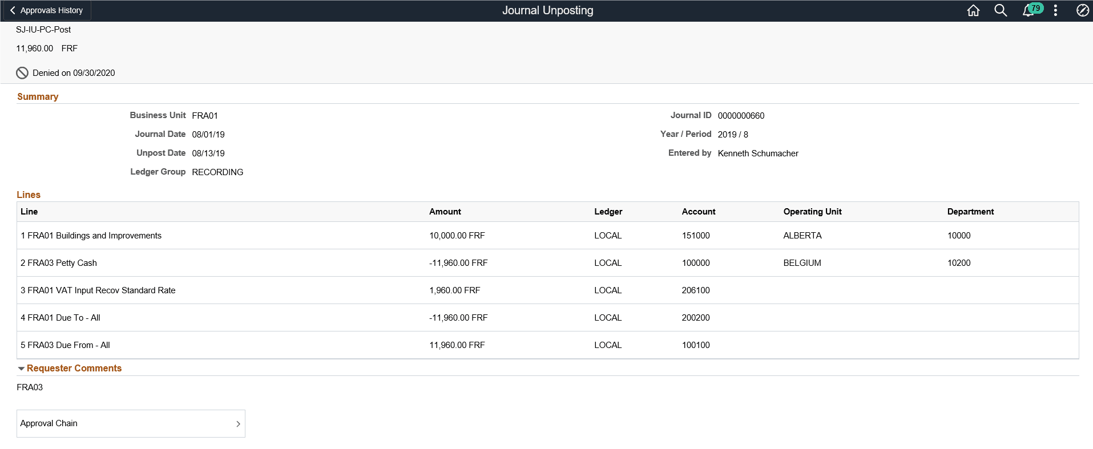Open the Approval Chain row

click(x=131, y=423)
